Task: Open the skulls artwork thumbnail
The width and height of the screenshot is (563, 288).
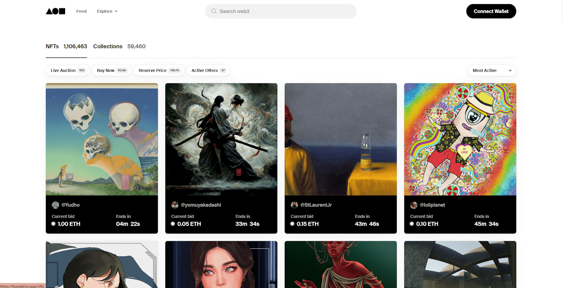Action: (102, 139)
